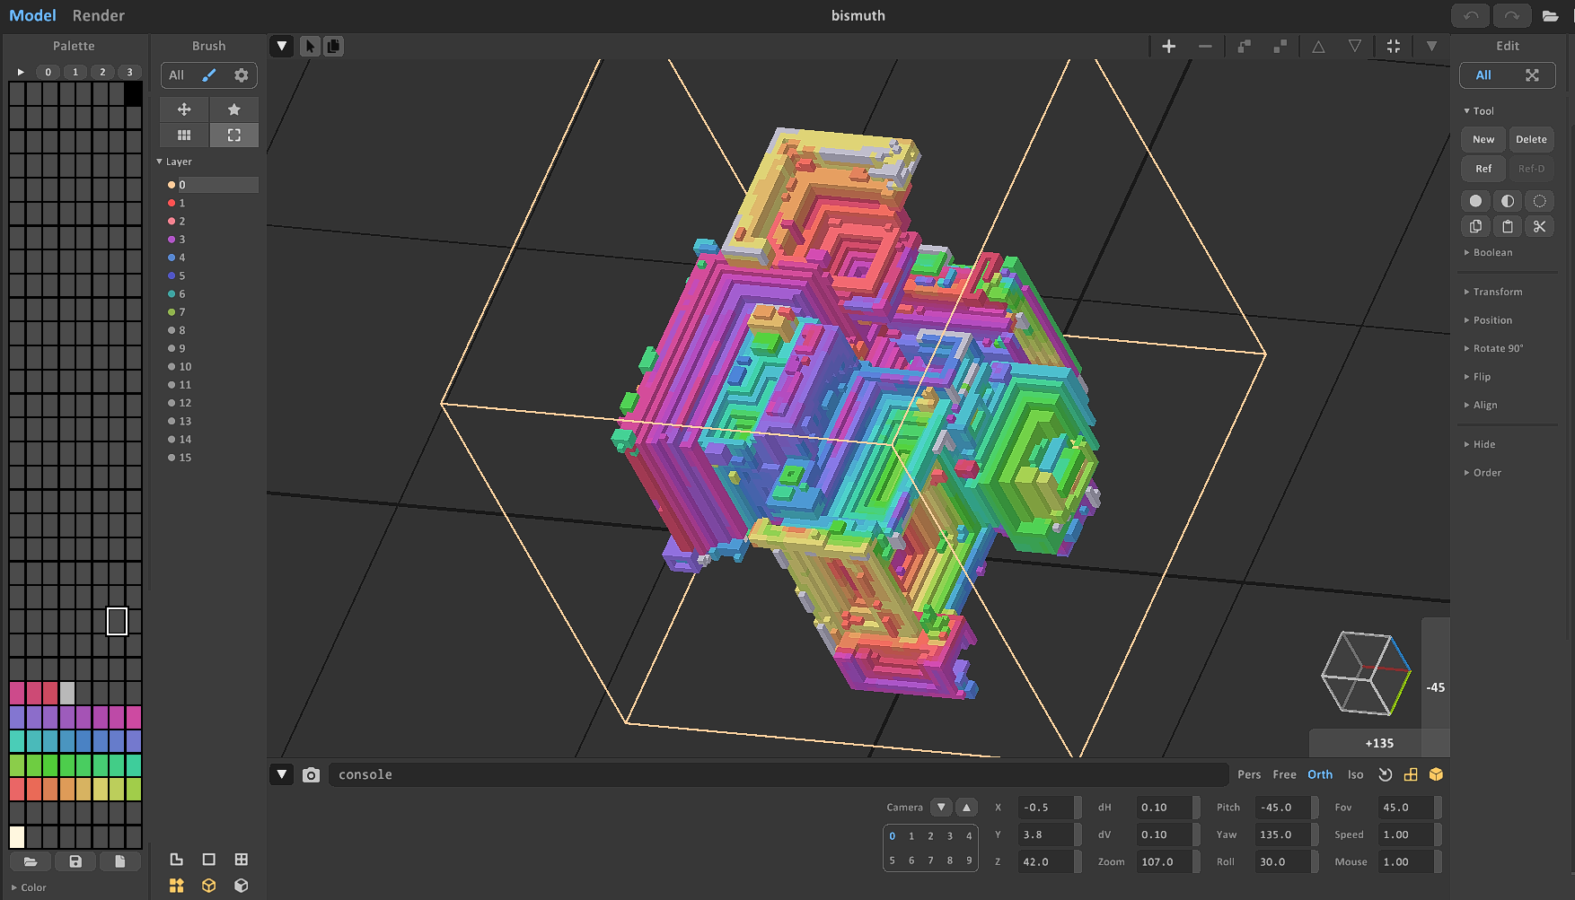Click the All button in Brush panel
The image size is (1575, 900).
point(176,75)
